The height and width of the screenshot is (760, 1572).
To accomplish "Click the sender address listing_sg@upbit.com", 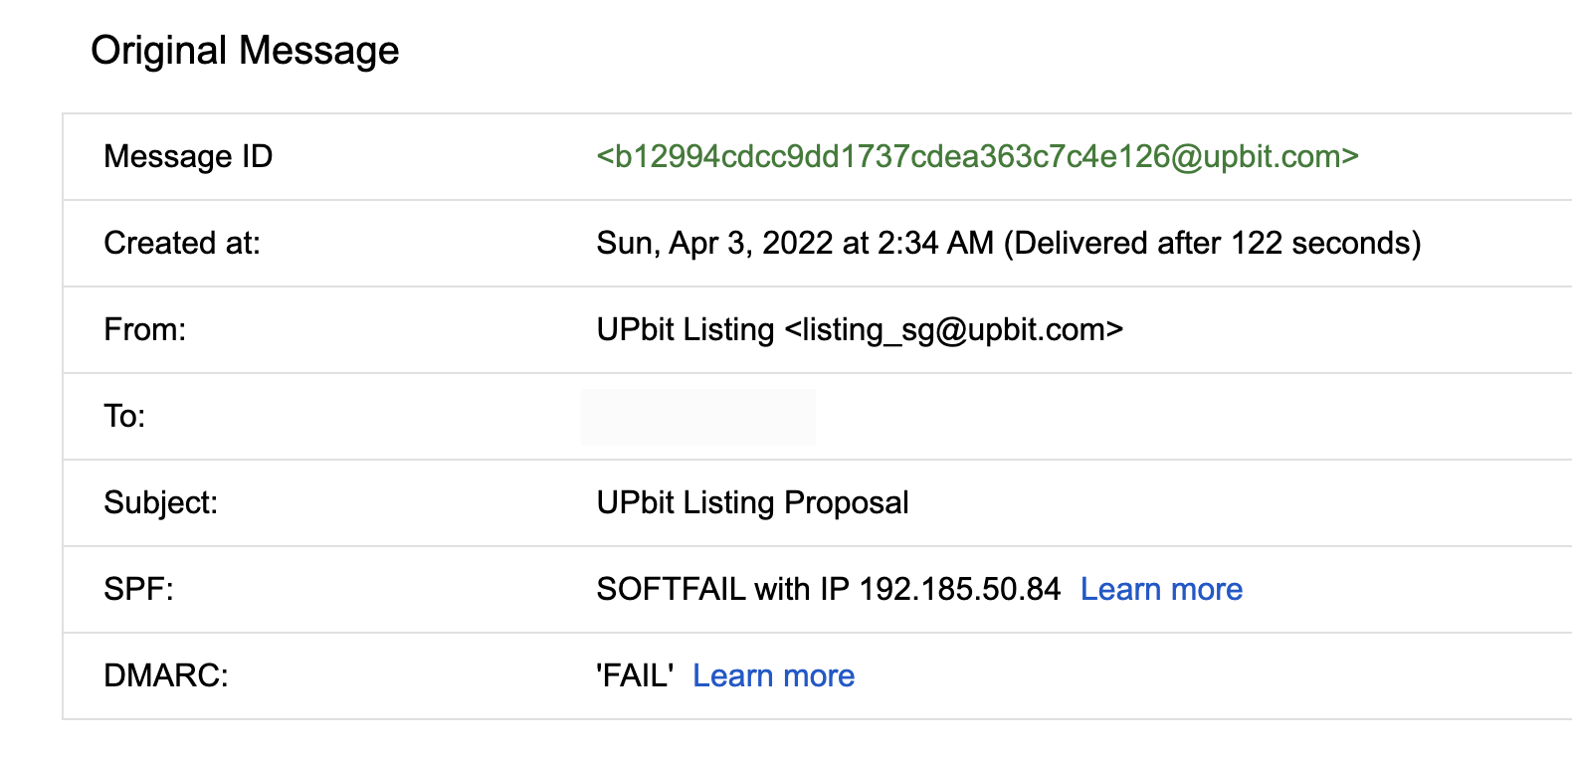I will pos(954,330).
